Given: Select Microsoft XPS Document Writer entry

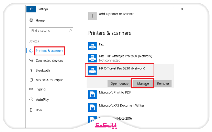Looking at the screenshot, I should 122,105.
